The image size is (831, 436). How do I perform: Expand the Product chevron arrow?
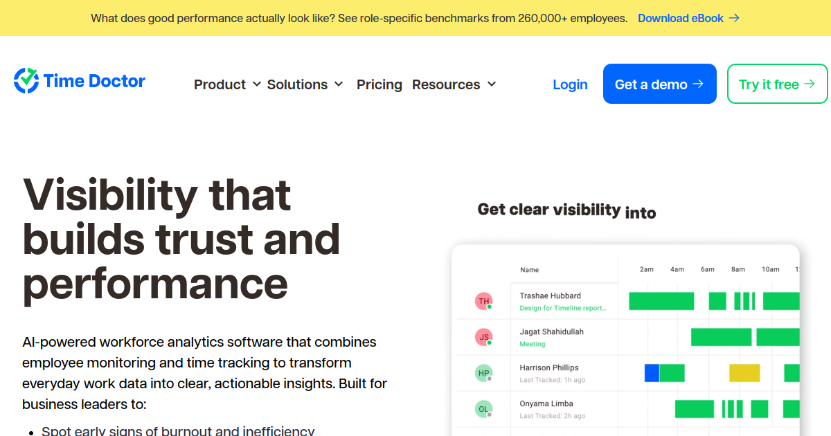coord(257,84)
